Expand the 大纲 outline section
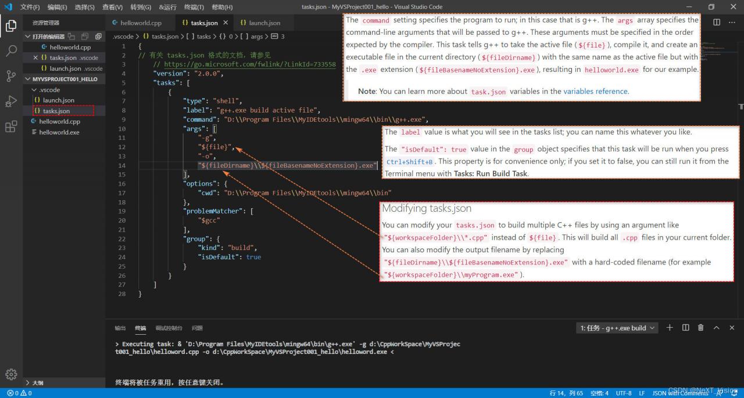This screenshot has height=398, width=744. pos(27,383)
